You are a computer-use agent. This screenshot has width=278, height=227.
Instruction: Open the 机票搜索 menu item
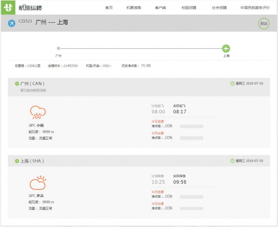click(133, 8)
